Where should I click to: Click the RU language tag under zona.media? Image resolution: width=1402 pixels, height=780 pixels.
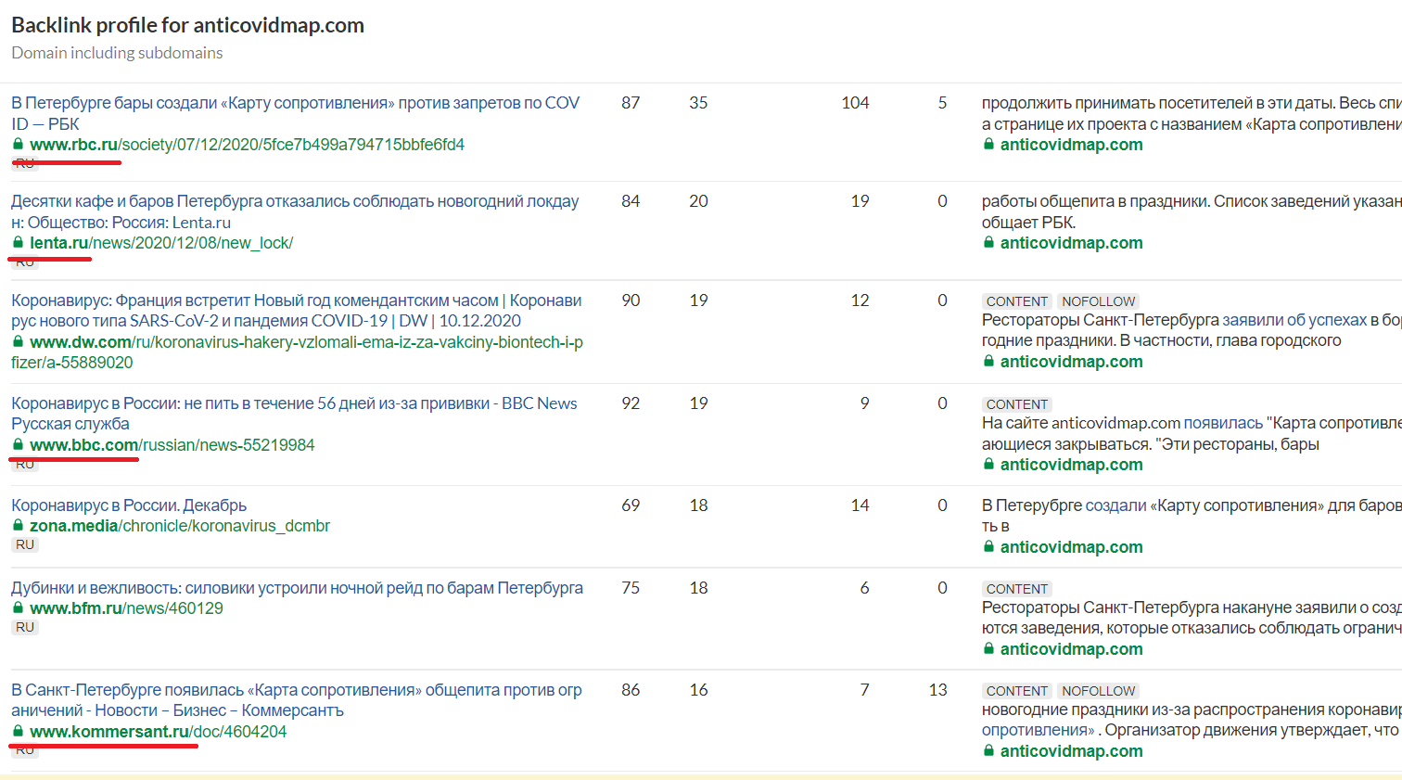(x=25, y=544)
